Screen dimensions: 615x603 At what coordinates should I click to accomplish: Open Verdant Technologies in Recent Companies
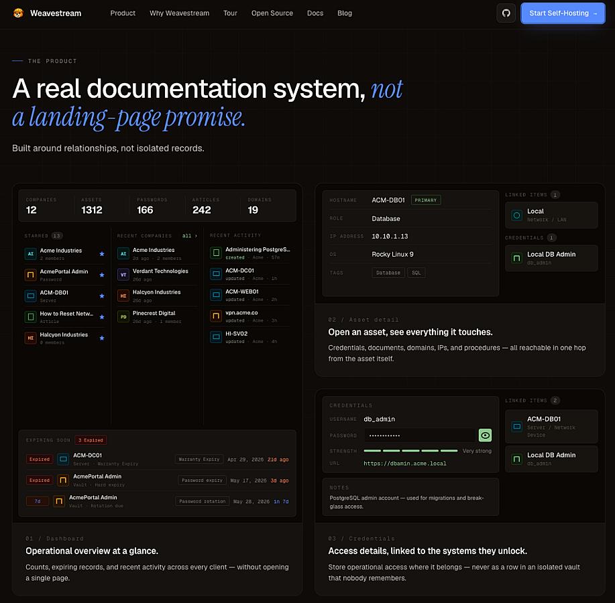click(x=157, y=274)
